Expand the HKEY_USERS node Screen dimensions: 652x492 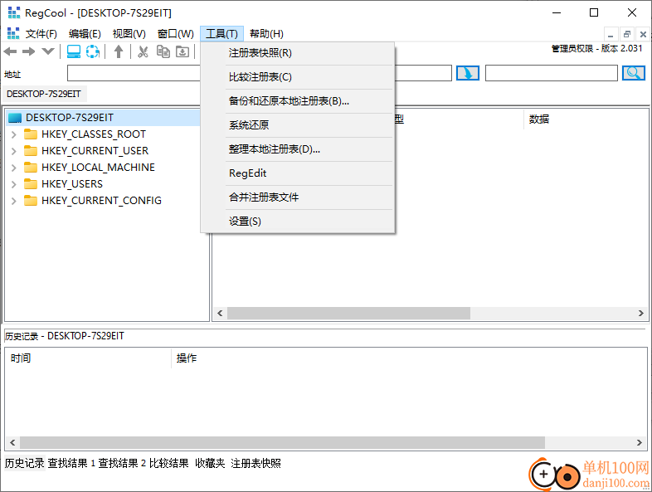[14, 184]
